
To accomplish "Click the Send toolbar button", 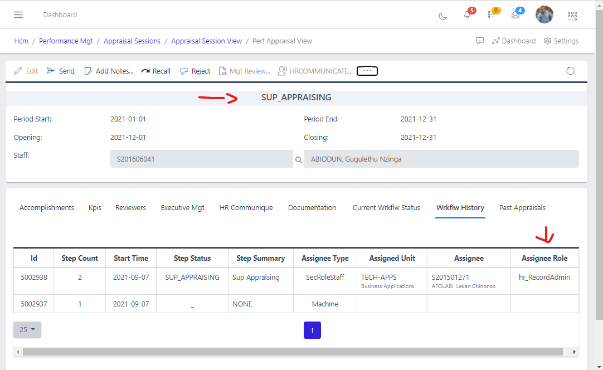I will [61, 71].
